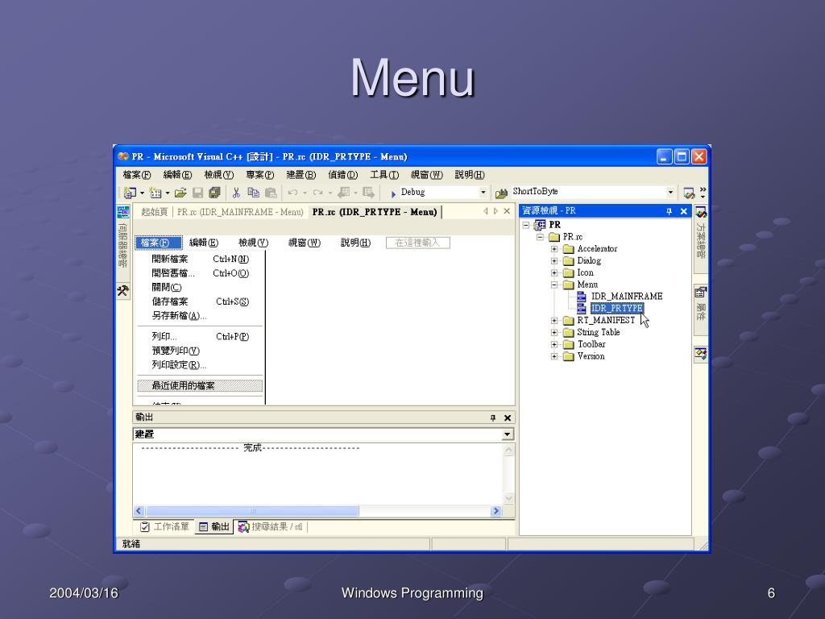Open the Output pane source dropdown

[x=508, y=434]
